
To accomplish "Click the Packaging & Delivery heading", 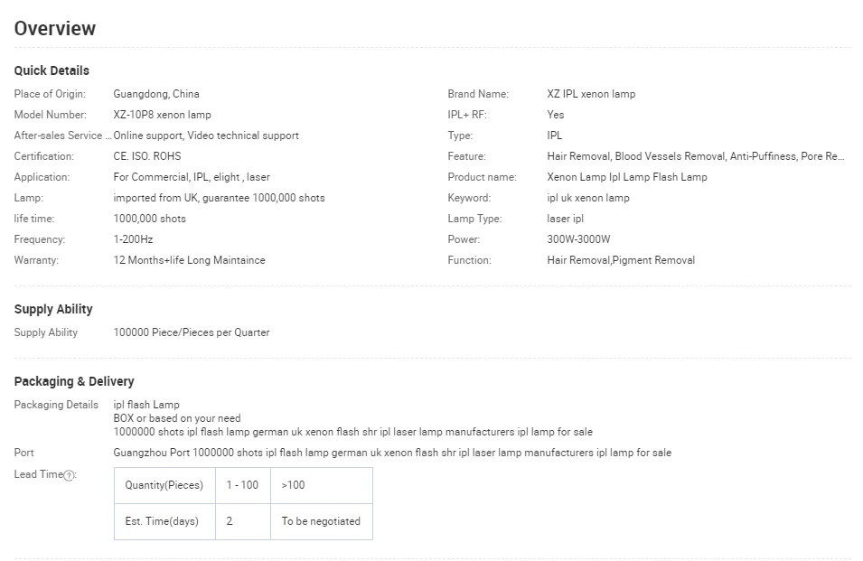I will click(x=74, y=381).
